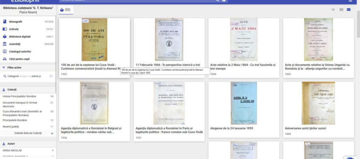Click the Filtre active funnel icon
The width and height of the screenshot is (360, 159).
4,68
